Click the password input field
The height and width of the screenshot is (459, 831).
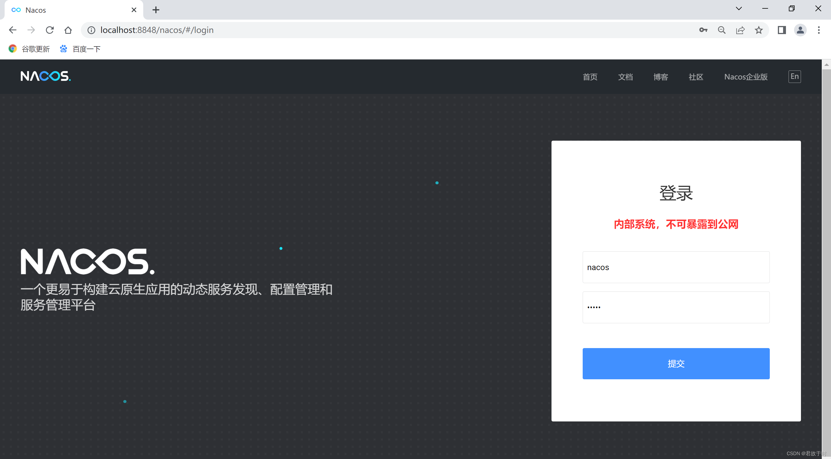pos(676,307)
